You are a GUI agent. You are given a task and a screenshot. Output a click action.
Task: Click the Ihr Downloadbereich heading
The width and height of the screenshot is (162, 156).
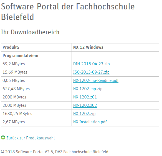pyautogui.click(x=30, y=32)
